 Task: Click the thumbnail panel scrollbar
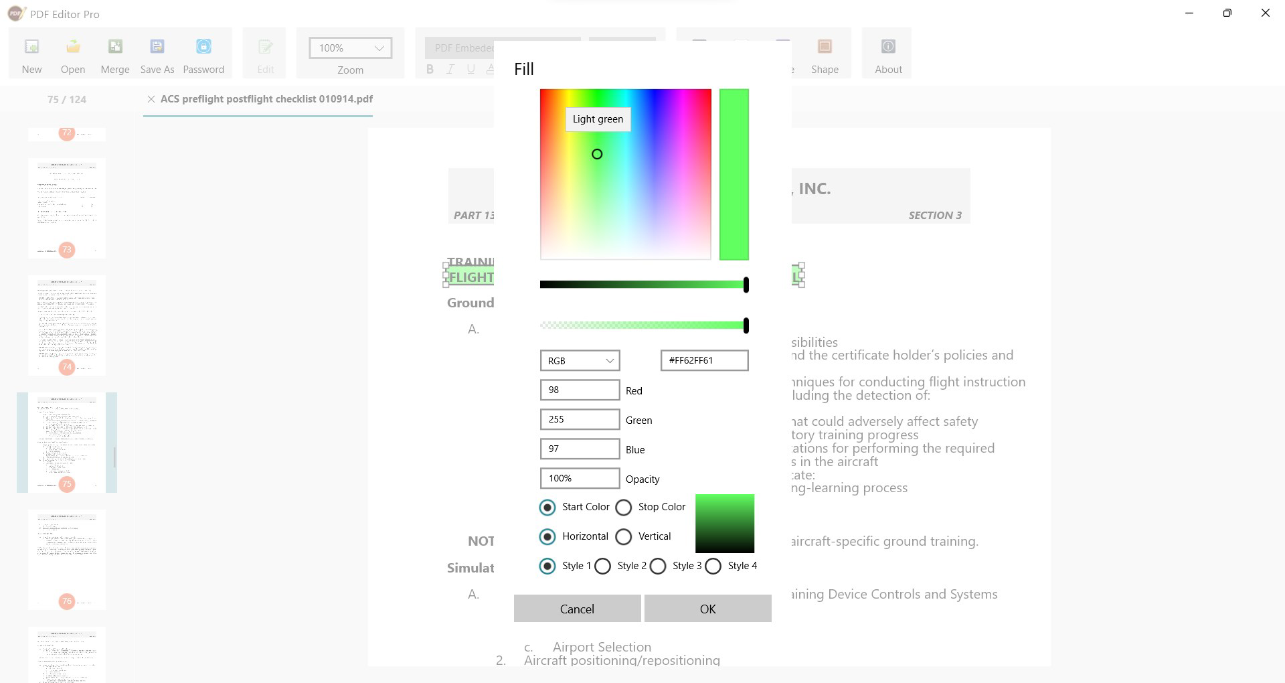[x=114, y=458]
